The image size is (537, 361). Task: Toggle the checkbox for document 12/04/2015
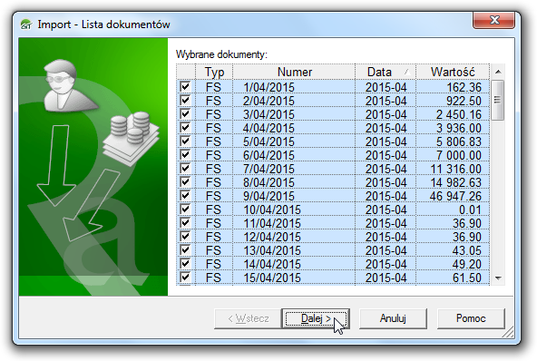coord(185,236)
